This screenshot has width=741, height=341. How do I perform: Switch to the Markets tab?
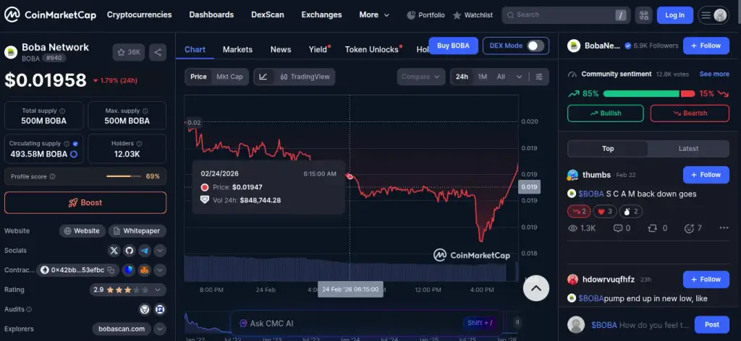[237, 50]
